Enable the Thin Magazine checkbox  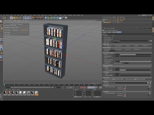point(111,46)
